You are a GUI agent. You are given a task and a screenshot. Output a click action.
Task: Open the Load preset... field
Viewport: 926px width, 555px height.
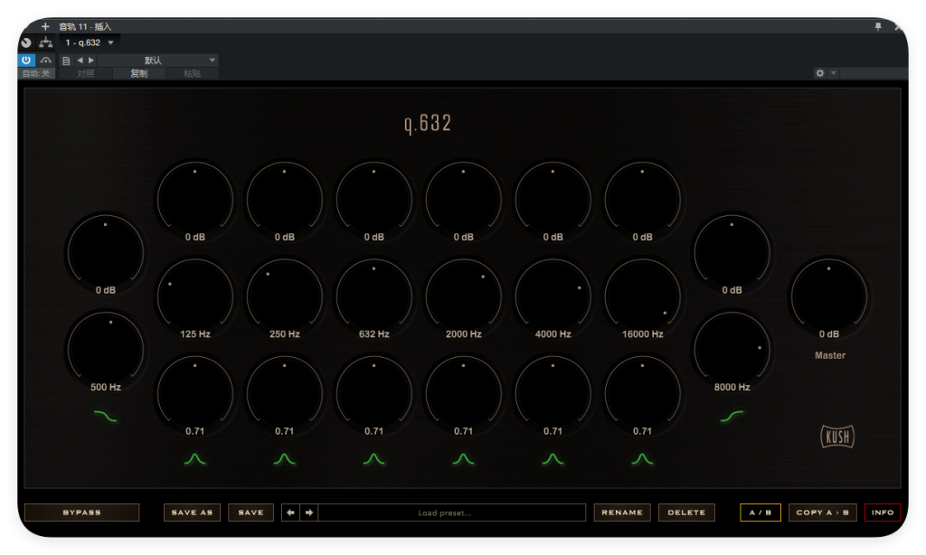[x=452, y=513]
